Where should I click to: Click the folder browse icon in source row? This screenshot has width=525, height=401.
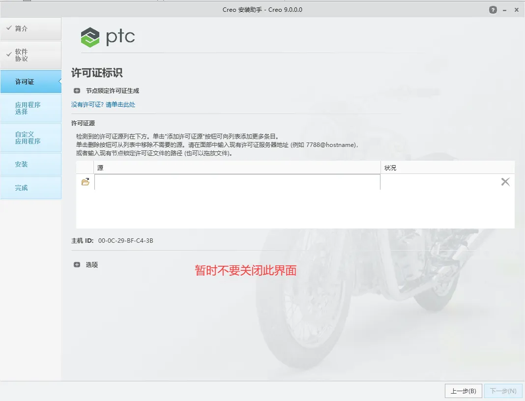pyautogui.click(x=86, y=182)
